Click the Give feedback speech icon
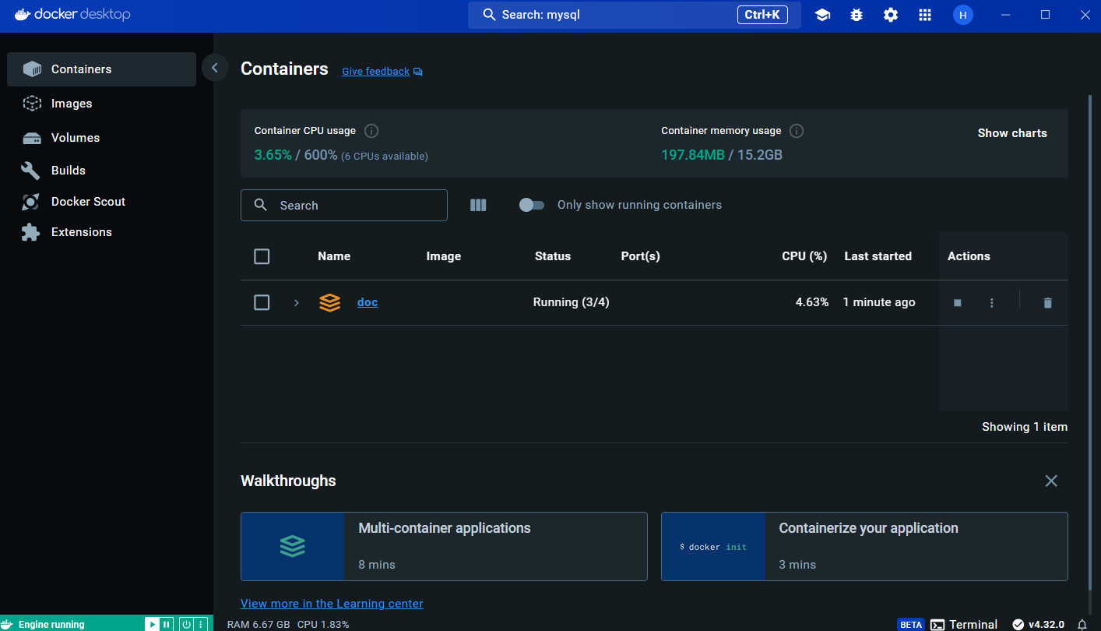Screen dimensions: 1101x631 [x=418, y=72]
